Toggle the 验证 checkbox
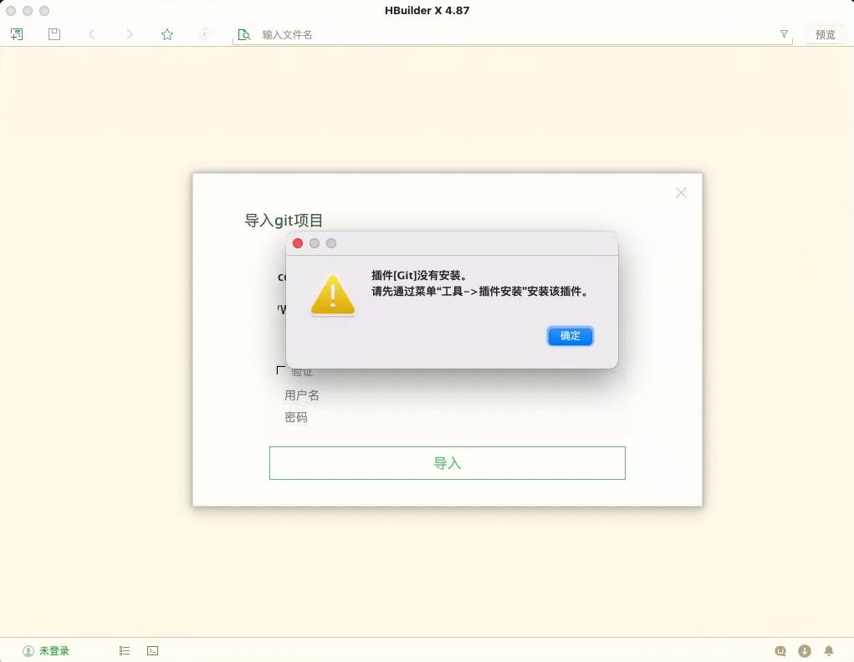The width and height of the screenshot is (854, 662). coord(280,371)
